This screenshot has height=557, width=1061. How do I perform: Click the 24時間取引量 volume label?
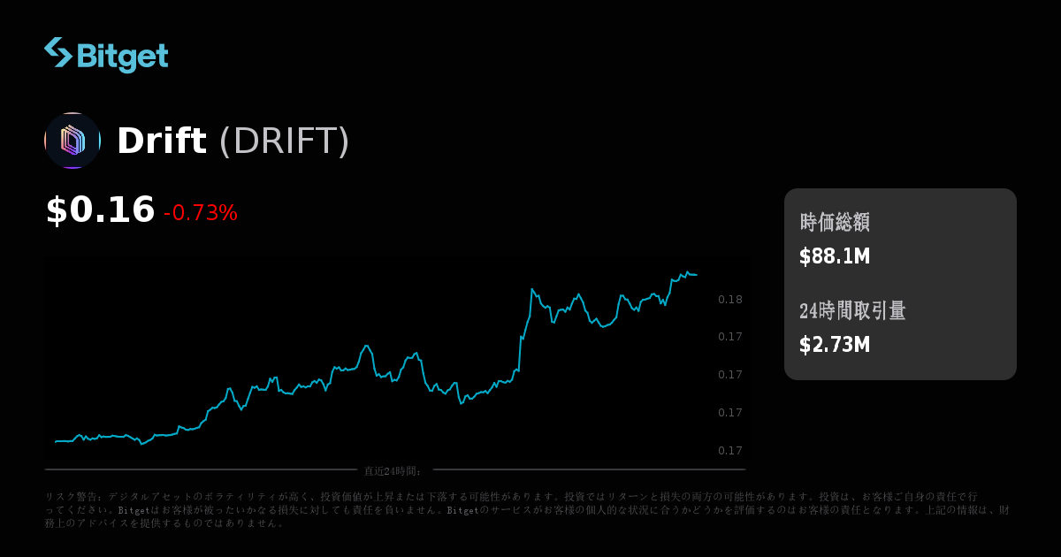pos(851,311)
